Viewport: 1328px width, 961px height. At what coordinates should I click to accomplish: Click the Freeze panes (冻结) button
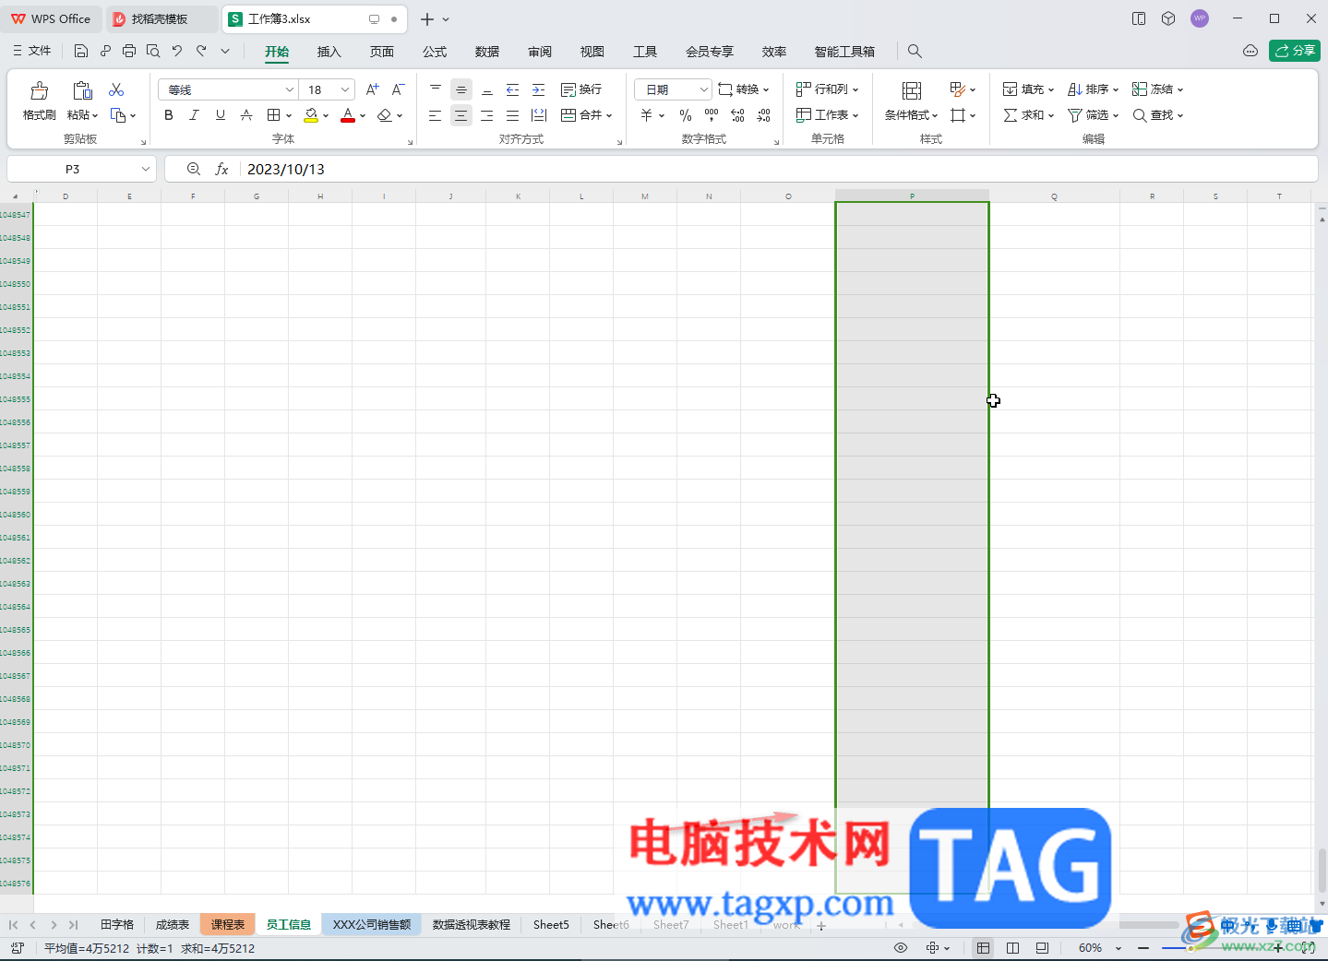1157,89
